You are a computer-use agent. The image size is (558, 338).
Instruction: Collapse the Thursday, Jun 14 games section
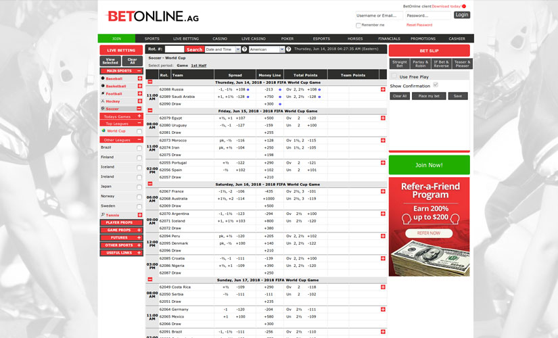[150, 82]
